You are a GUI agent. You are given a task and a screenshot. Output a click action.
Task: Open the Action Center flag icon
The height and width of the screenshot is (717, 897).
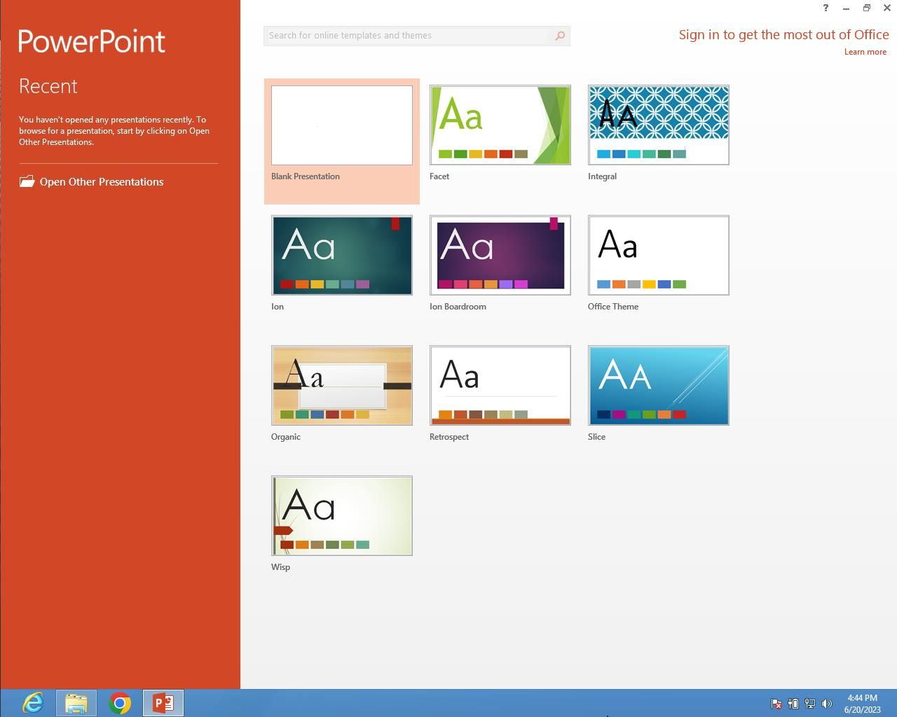click(776, 704)
